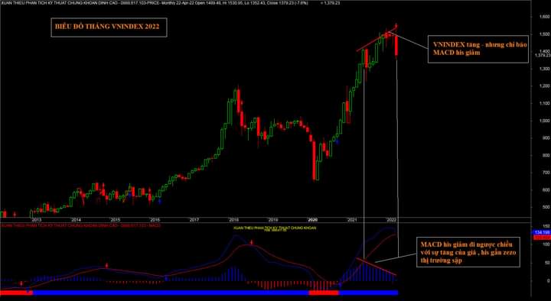551x301 pixels.
Task: Click the red arrow marker on 2014 MACD crossover
Action: 106,265
